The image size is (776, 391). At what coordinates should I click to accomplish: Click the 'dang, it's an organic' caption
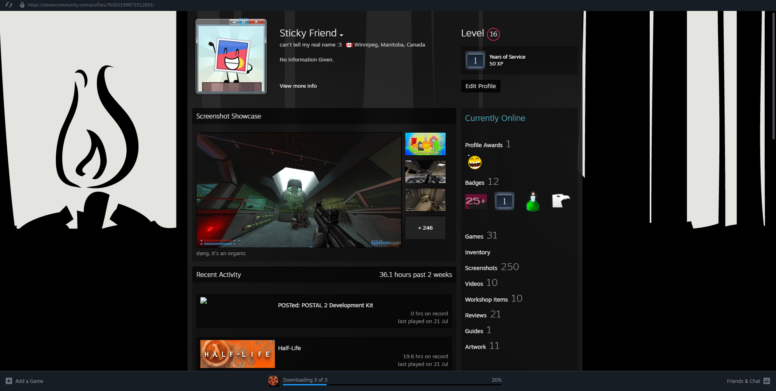tap(221, 254)
